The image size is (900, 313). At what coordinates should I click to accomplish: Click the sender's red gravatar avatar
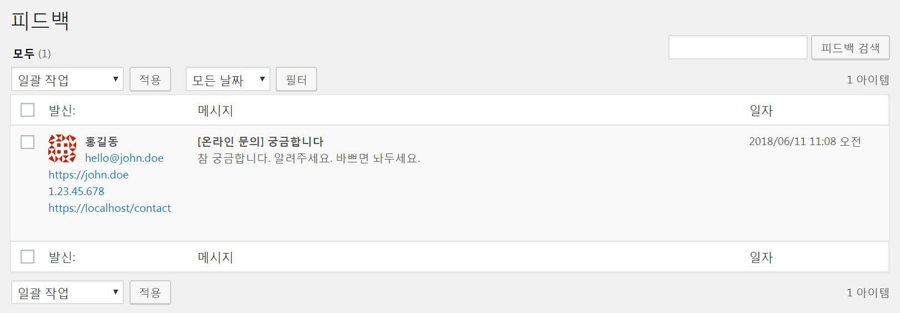pyautogui.click(x=62, y=148)
